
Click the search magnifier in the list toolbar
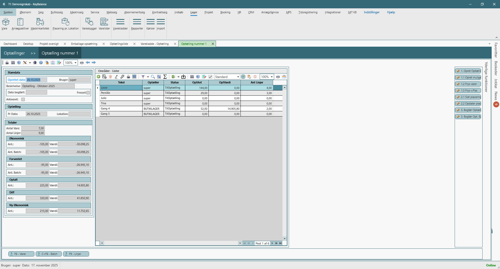(153, 77)
